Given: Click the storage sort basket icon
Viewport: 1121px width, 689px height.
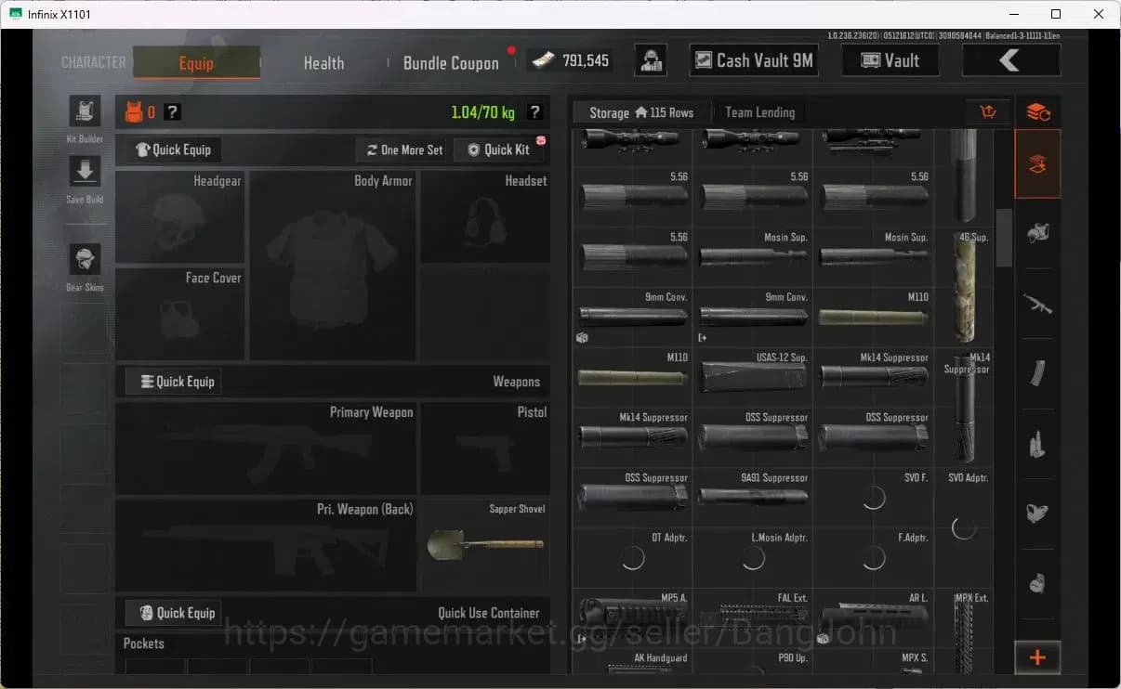Looking at the screenshot, I should pos(988,112).
